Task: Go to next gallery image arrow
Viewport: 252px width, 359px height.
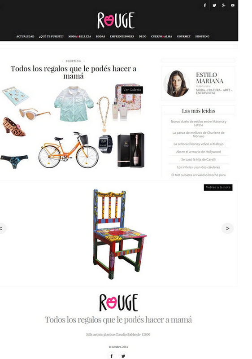Action: coord(227,228)
